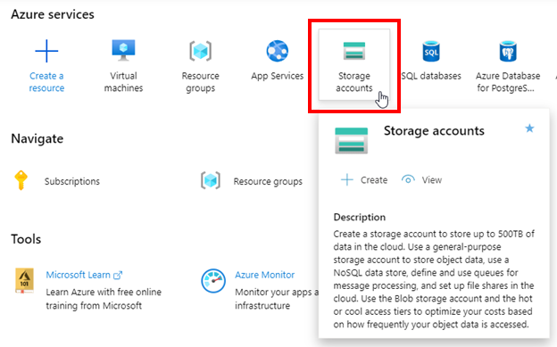557x347 pixels.
Task: Click the 'Monitor your apps' description text
Action: 277,299
